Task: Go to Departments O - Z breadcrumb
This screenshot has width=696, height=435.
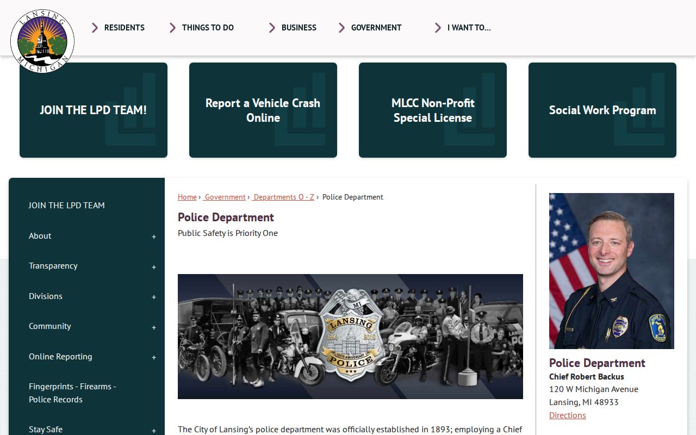Action: (283, 197)
